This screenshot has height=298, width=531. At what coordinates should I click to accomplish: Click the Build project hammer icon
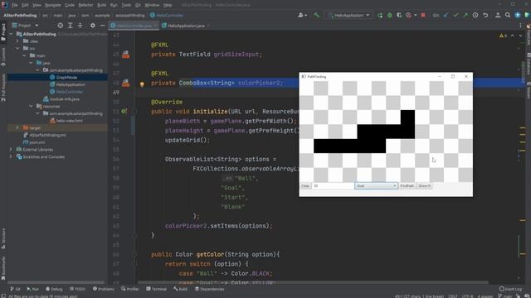pyautogui.click(x=317, y=15)
